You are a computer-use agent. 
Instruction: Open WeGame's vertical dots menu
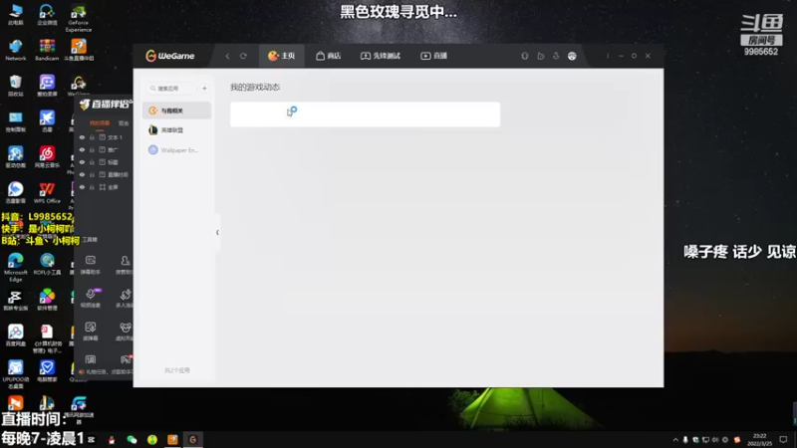(608, 56)
